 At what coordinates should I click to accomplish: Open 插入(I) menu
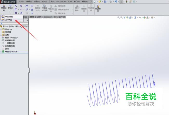coord(44,2)
